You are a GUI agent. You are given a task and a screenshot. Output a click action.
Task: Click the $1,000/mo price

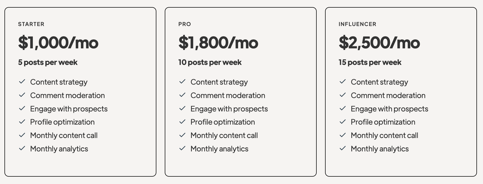[x=58, y=43]
